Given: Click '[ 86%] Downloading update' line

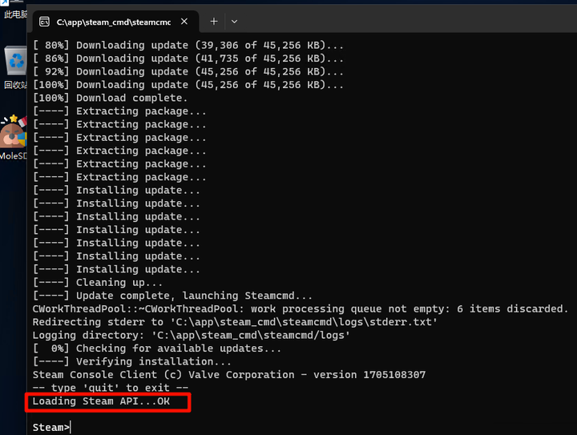Looking at the screenshot, I should tap(188, 58).
